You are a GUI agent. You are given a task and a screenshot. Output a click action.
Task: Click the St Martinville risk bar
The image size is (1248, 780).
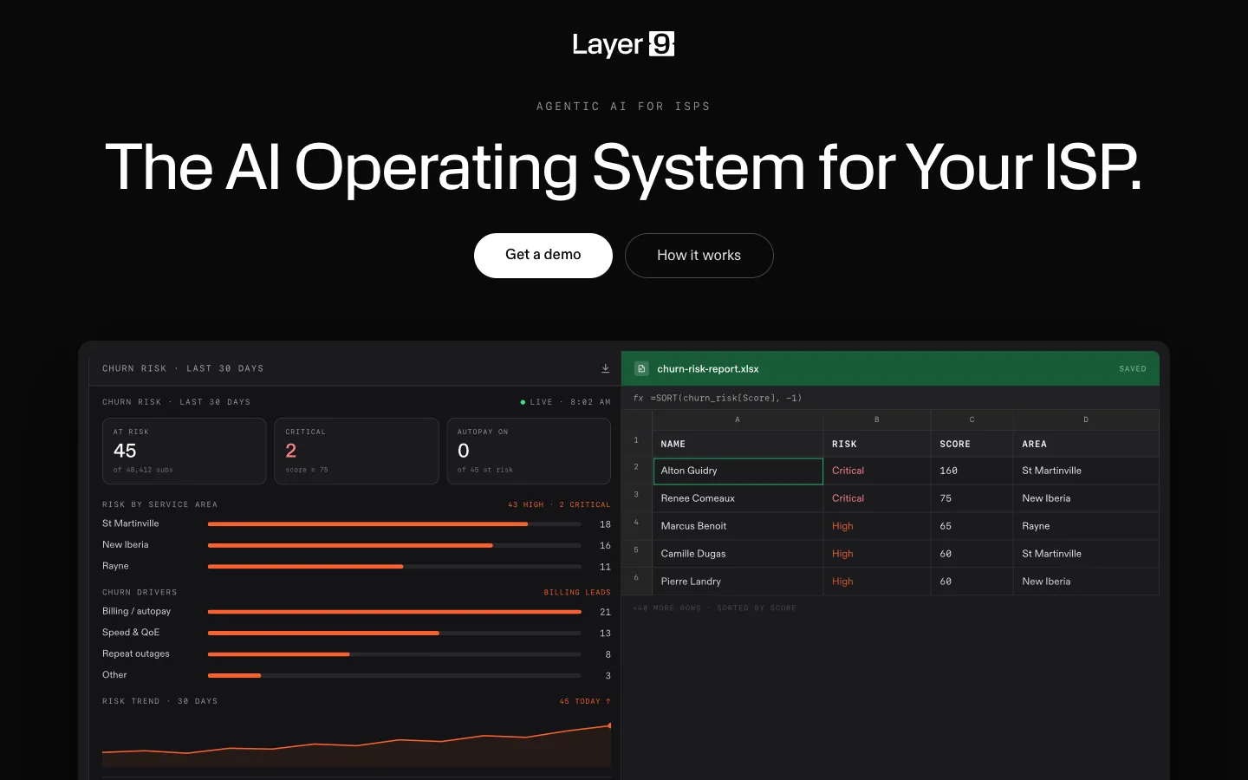pyautogui.click(x=394, y=524)
